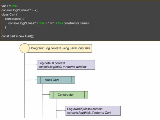Click the right side bar of Constructor block
The image size is (160, 120).
pyautogui.click(x=86, y=95)
